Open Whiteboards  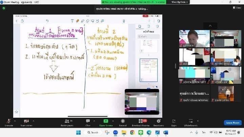click(x=190, y=121)
